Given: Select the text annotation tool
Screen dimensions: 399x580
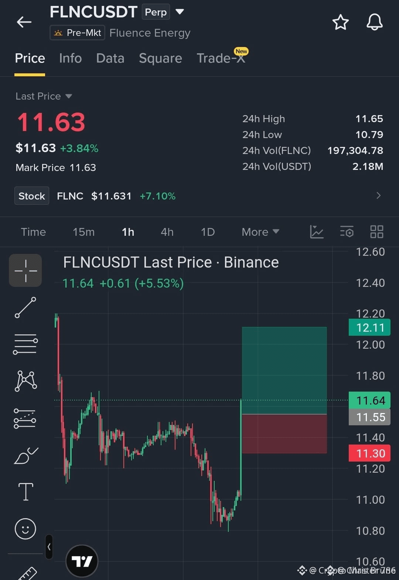Looking at the screenshot, I should coord(25,492).
